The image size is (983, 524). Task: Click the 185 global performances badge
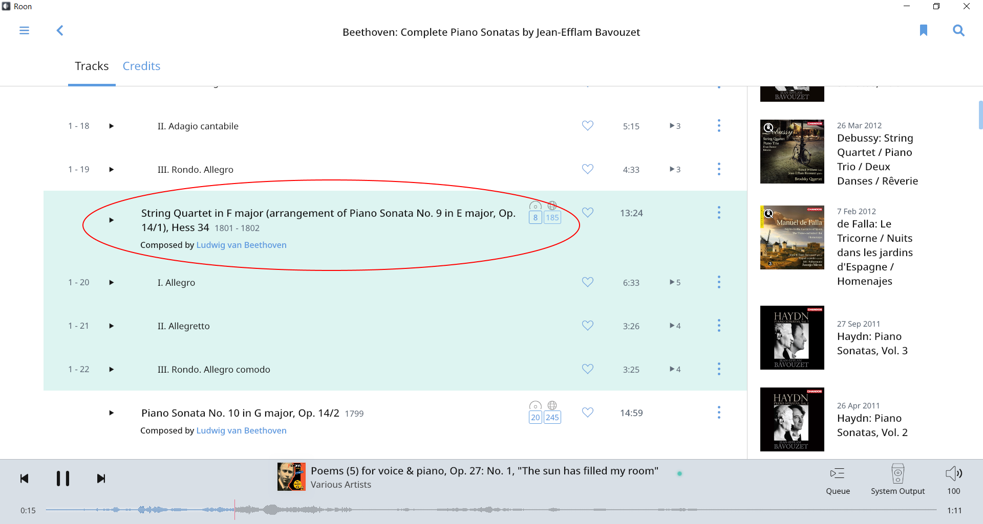click(x=552, y=218)
